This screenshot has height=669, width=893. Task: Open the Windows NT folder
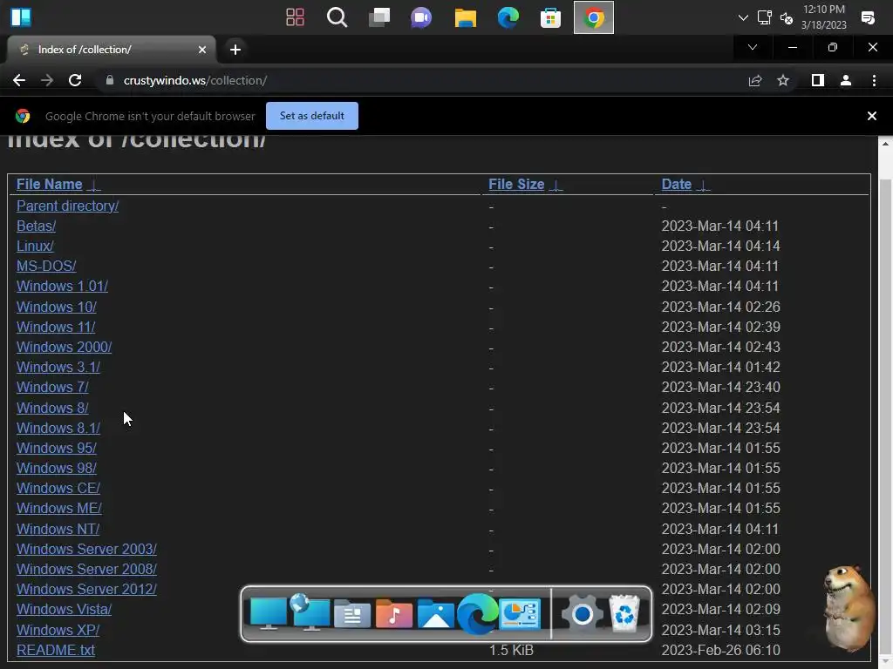[58, 529]
